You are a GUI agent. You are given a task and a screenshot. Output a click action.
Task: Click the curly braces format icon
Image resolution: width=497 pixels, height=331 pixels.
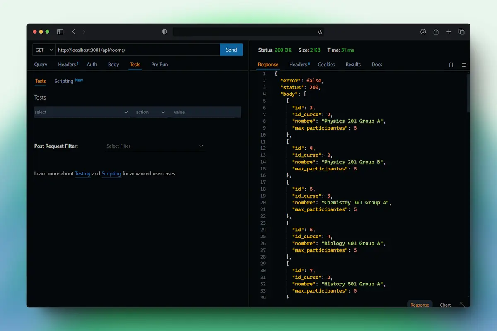(x=451, y=65)
